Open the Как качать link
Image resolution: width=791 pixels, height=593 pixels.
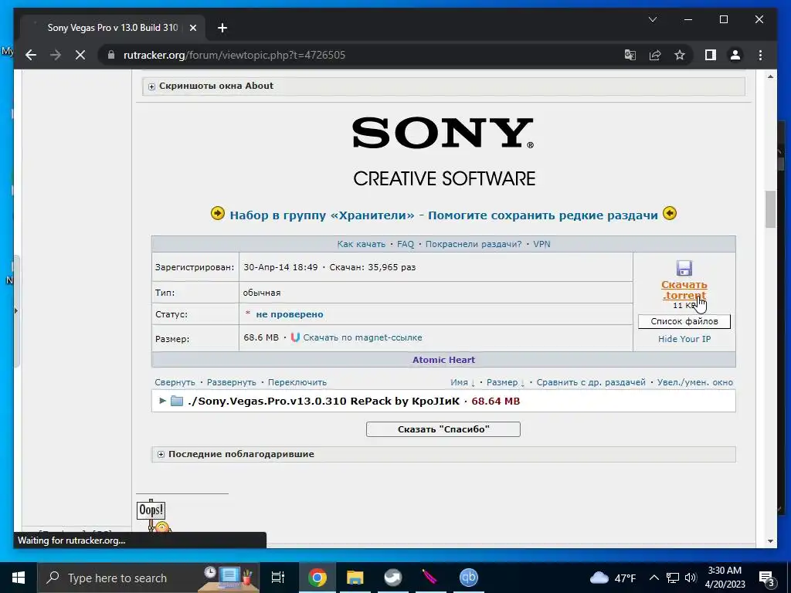(x=362, y=244)
